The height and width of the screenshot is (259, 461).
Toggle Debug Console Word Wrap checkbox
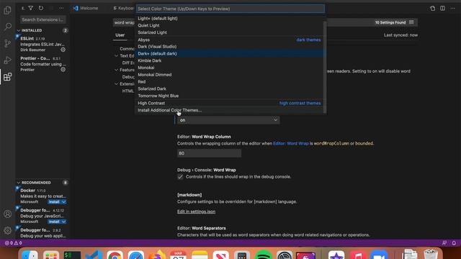(180, 177)
